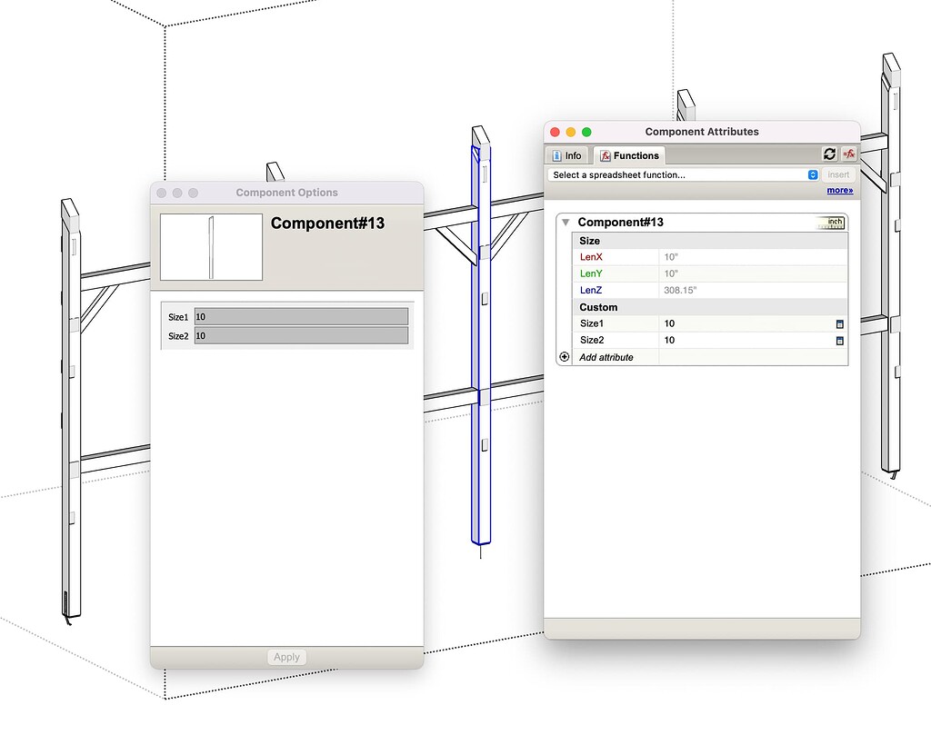This screenshot has width=931, height=745.
Task: Open the spreadsheet function dropdown
Action: click(x=812, y=174)
